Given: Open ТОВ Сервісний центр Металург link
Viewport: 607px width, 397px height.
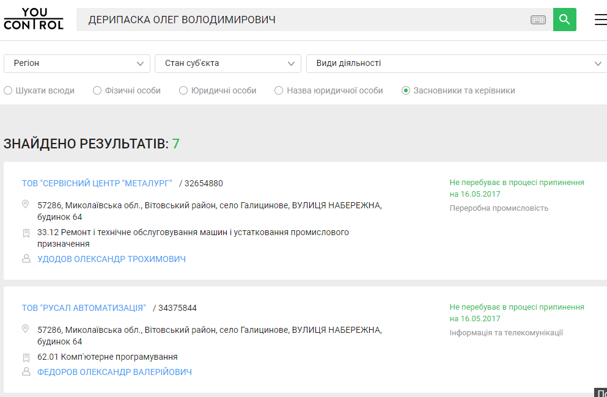Looking at the screenshot, I should pyautogui.click(x=97, y=183).
